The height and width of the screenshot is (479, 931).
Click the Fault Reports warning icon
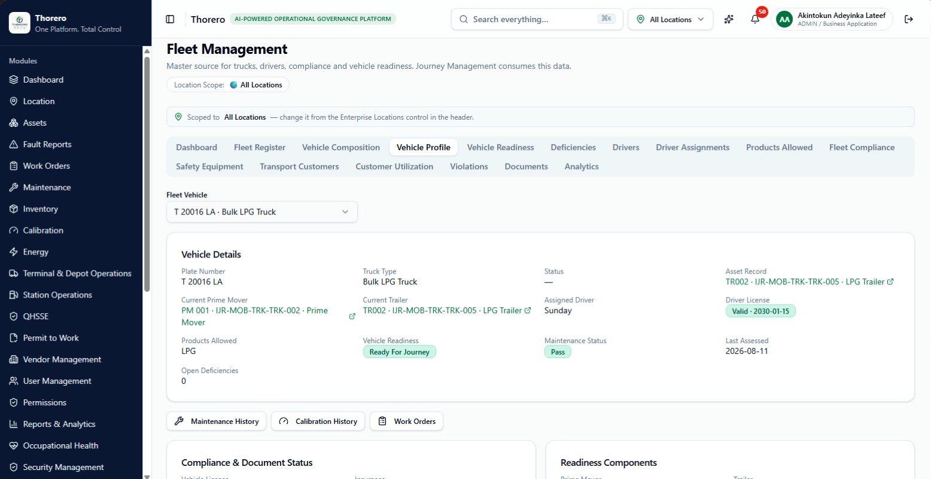point(14,144)
